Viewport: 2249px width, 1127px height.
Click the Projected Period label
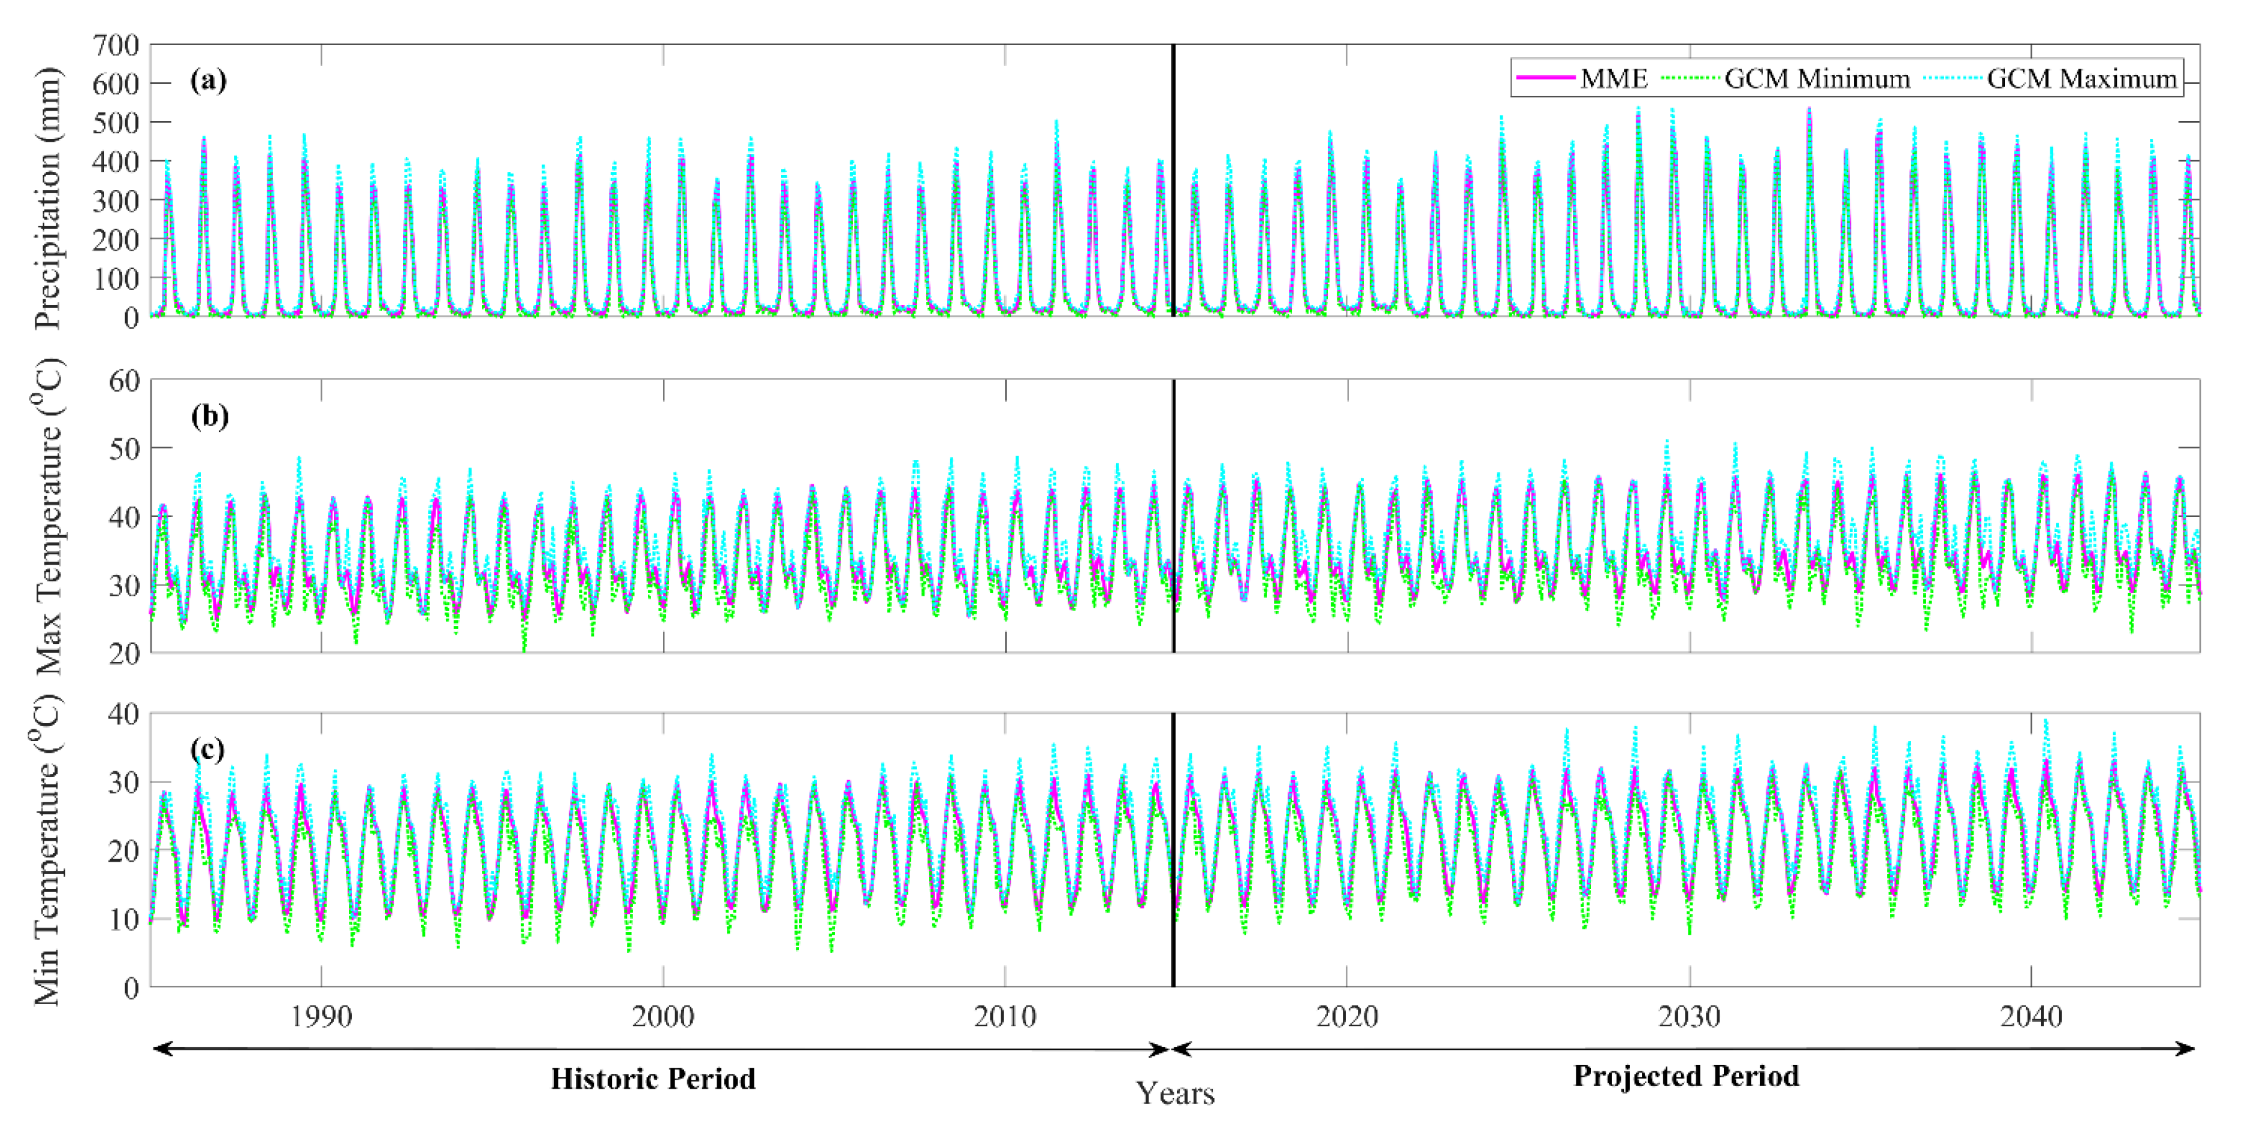point(1686,1076)
